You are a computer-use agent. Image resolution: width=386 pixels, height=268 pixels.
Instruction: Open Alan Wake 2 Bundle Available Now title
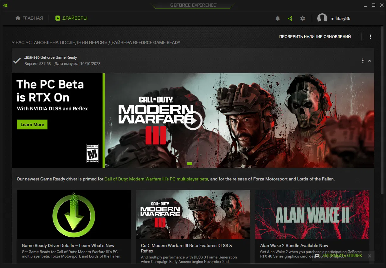(294, 245)
